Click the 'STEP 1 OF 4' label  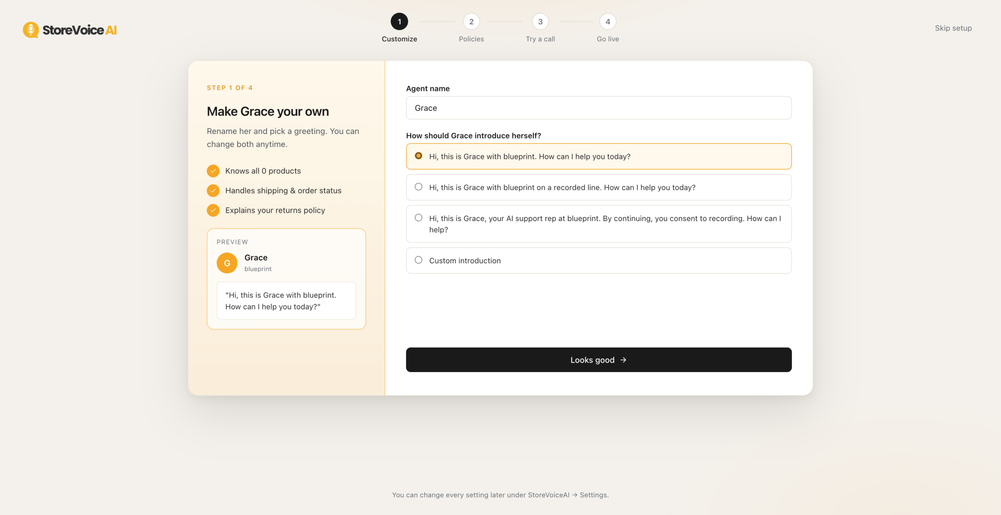pos(230,88)
